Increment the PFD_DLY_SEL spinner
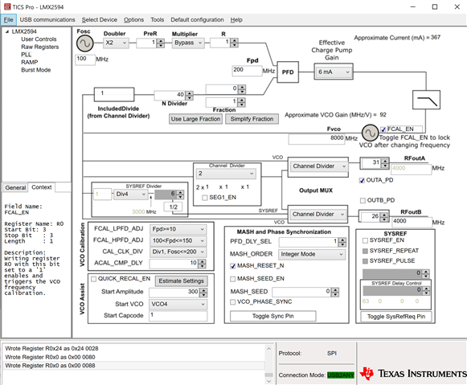This screenshot has width=467, height=385. (342, 240)
